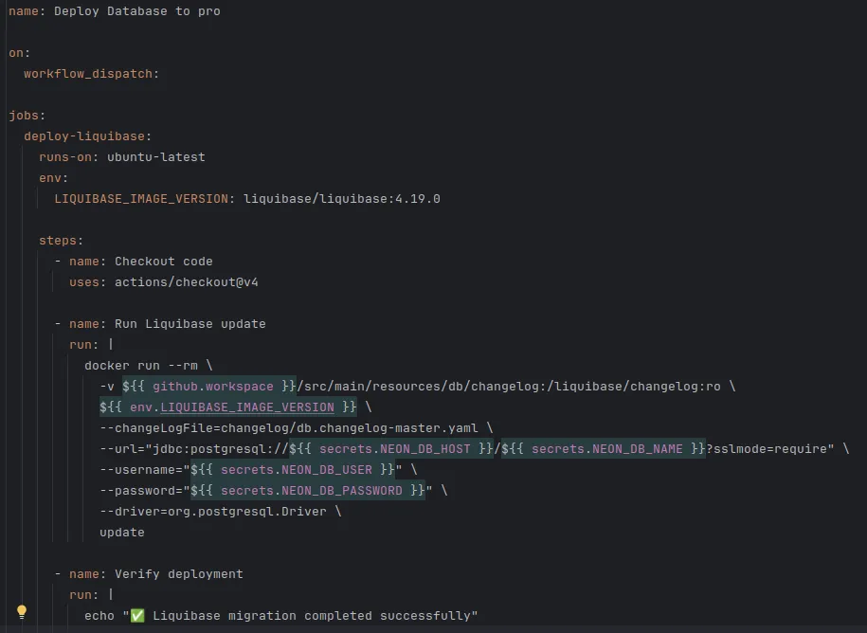Click the 'on:' key
This screenshot has width=867, height=633.
click(19, 53)
